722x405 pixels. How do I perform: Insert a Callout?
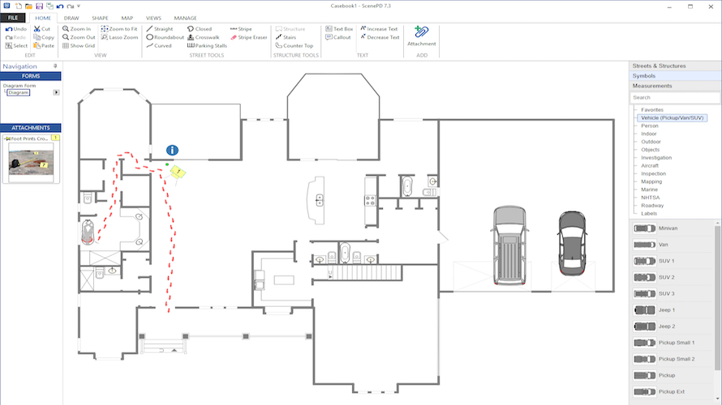coord(338,37)
